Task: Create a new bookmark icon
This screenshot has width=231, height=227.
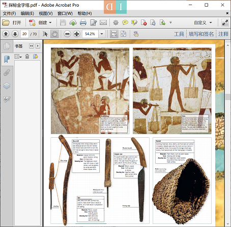Action: click(36, 57)
